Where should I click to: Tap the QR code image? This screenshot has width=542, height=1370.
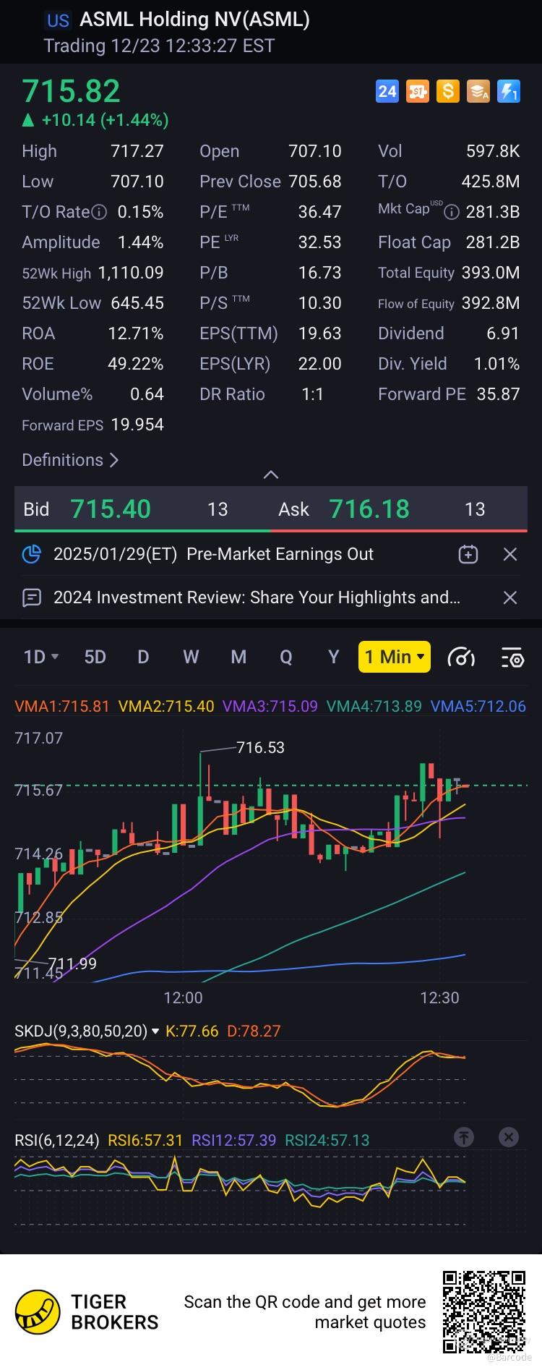pyautogui.click(x=484, y=1312)
